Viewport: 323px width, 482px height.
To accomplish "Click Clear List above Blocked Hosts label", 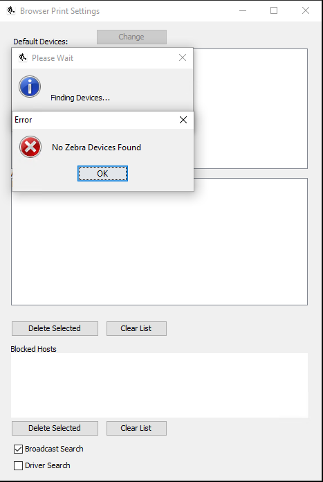I will [x=137, y=328].
